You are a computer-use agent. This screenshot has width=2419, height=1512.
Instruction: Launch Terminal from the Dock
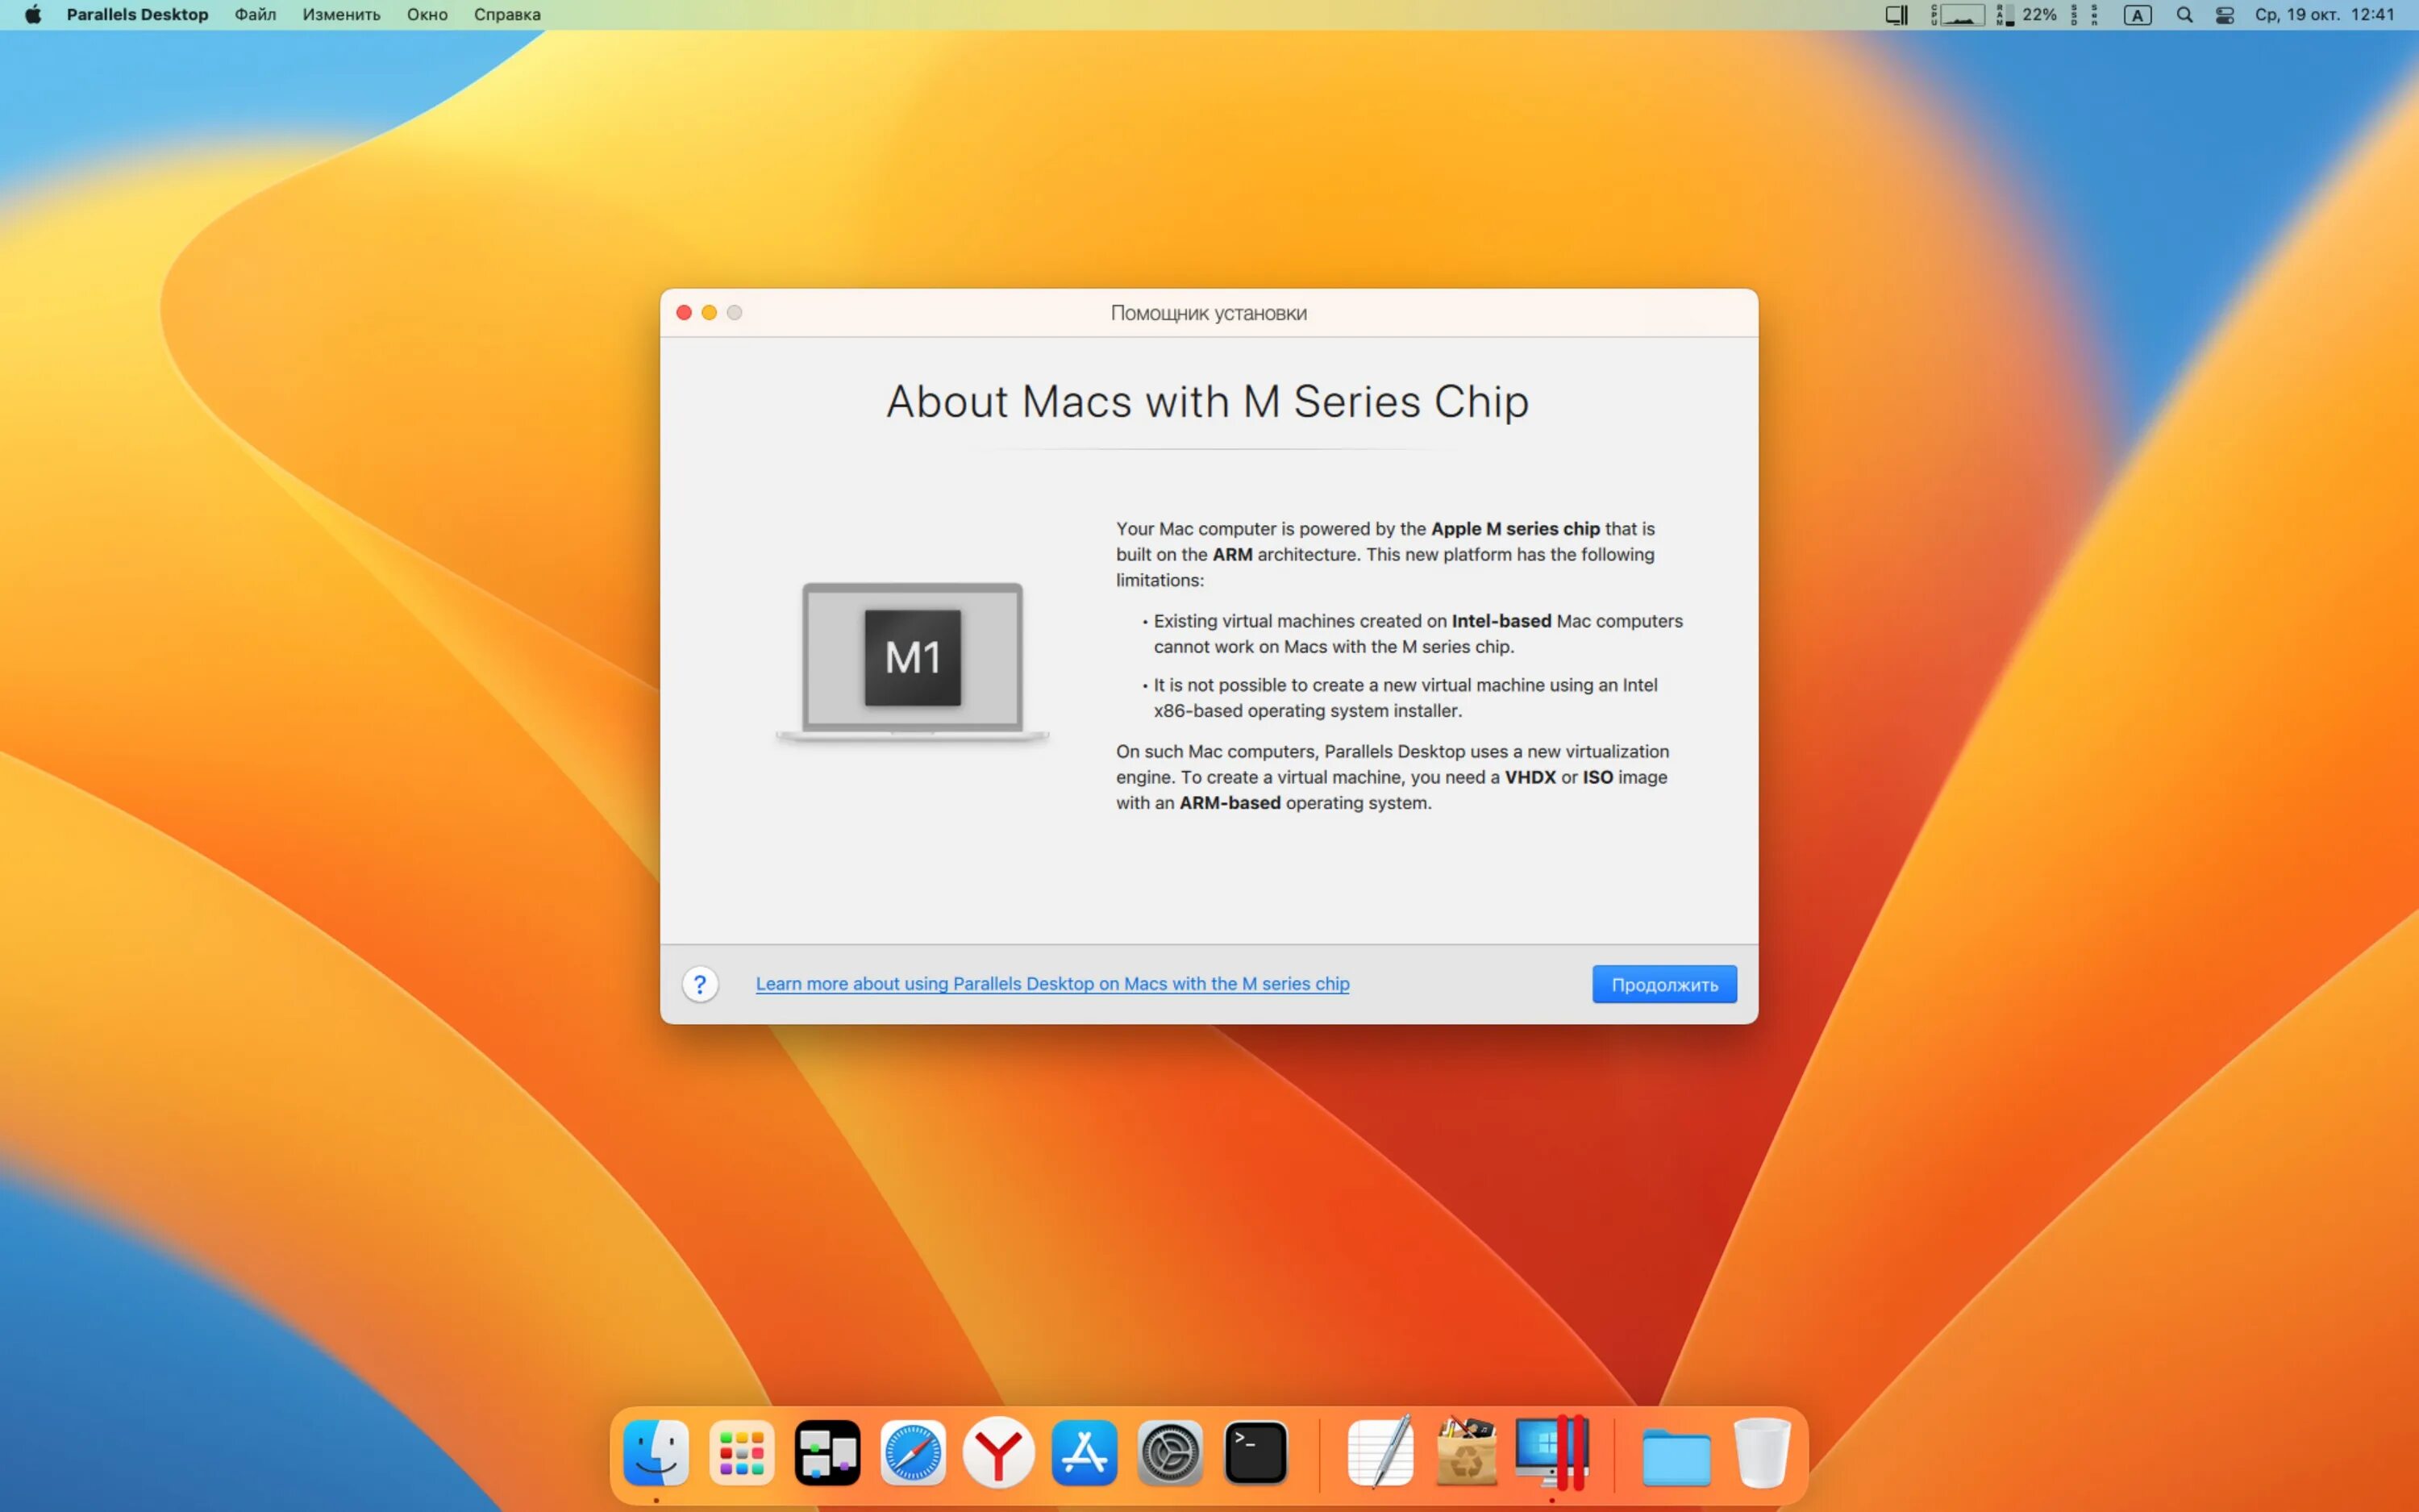[x=1256, y=1452]
